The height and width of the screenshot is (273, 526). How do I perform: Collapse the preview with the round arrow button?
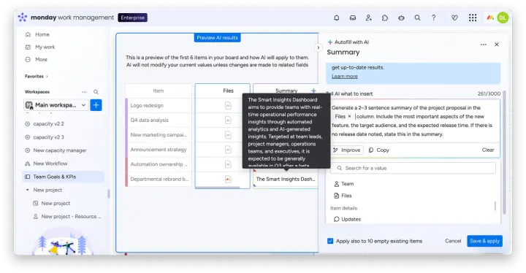coord(318,47)
